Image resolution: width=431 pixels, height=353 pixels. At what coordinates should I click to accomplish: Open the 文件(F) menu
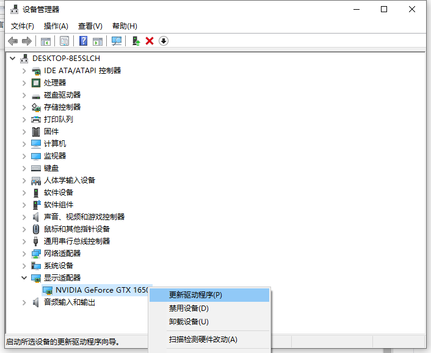(x=23, y=26)
